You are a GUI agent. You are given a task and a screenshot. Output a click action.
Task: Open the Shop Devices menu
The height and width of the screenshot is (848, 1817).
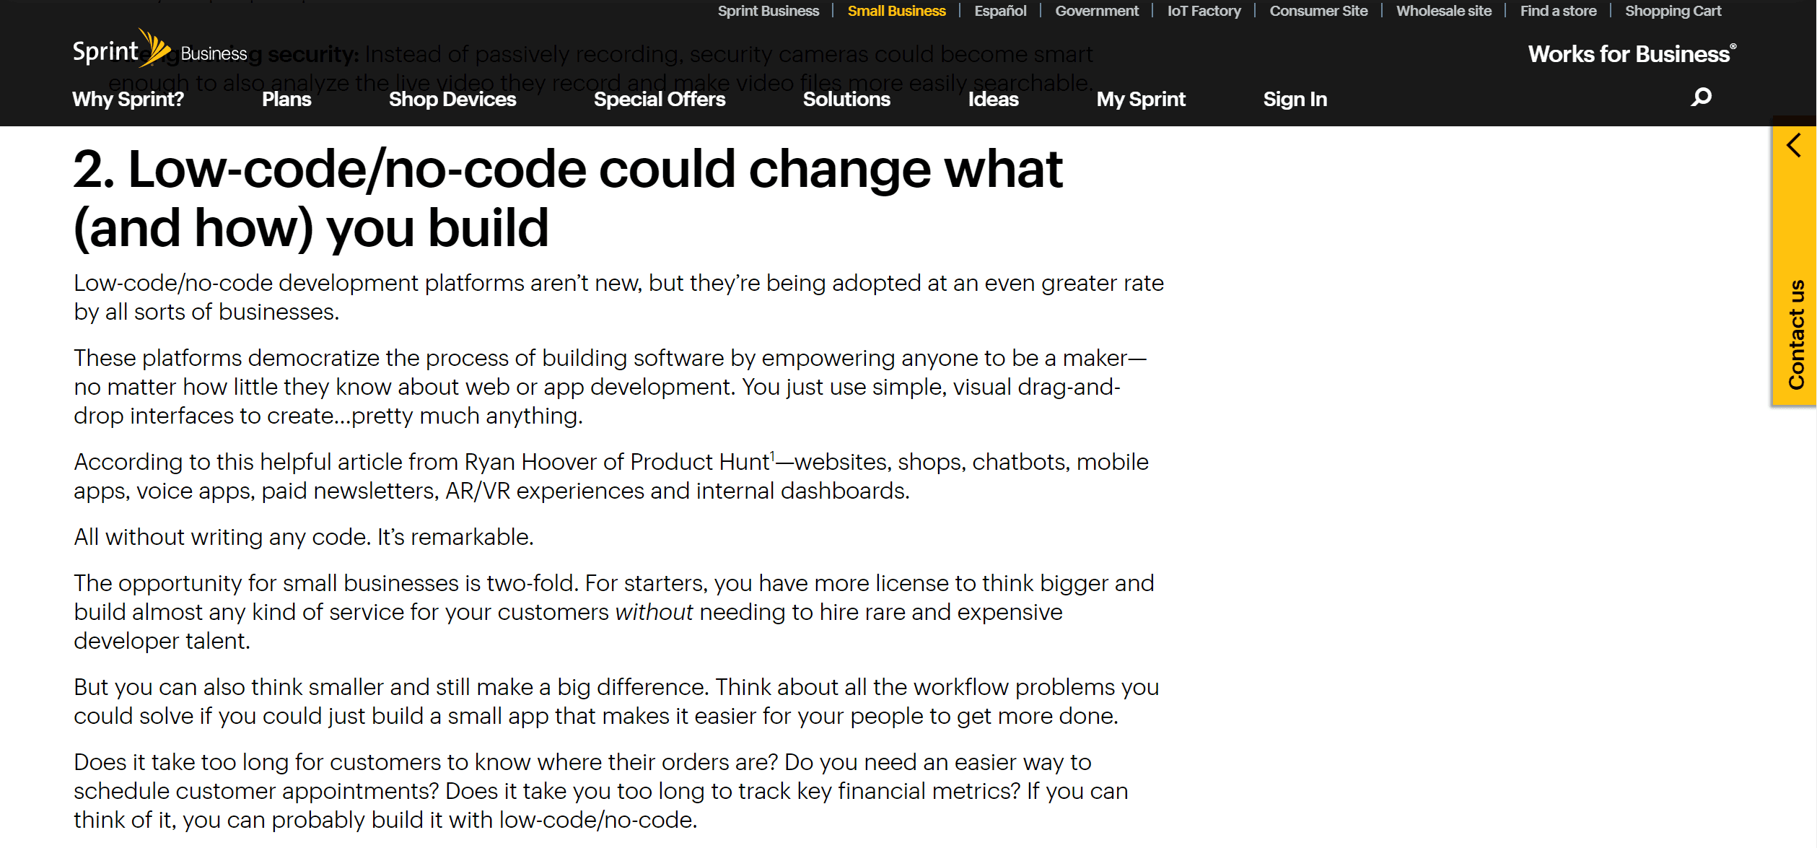click(452, 99)
